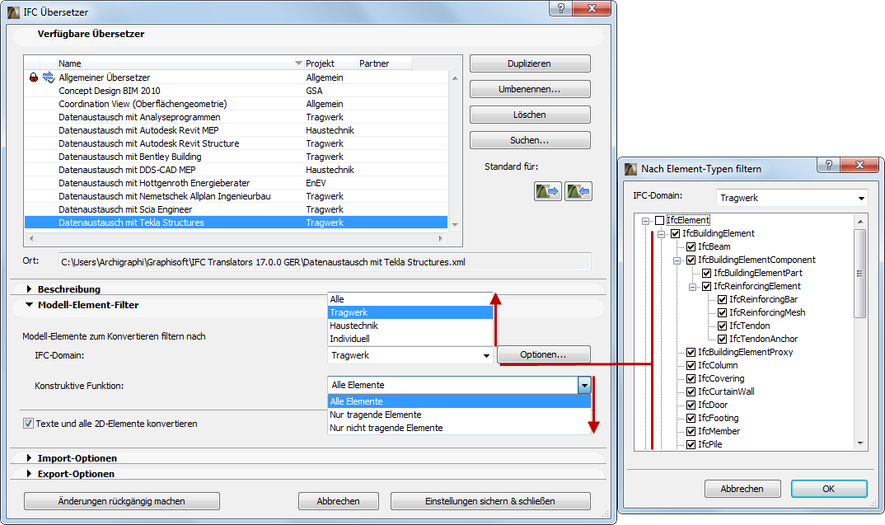Click the ArchiCAD icon in IFC Übersetzer title bar
Screen dimensions: 885x525
pos(13,12)
